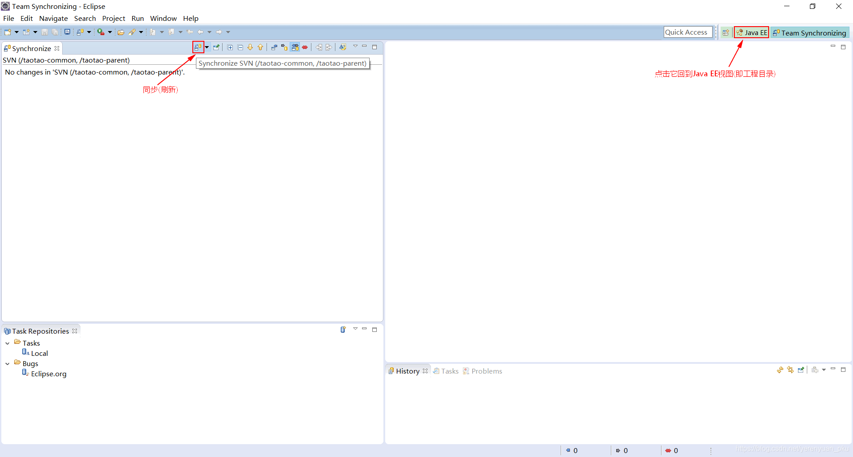853x457 pixels.
Task: Click main toolbar Synchronize icon
Action: [80, 32]
